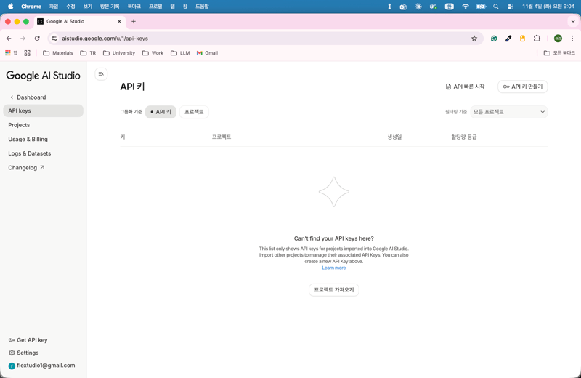
Task: Open the API 빠른 시작 guide
Action: pyautogui.click(x=465, y=87)
